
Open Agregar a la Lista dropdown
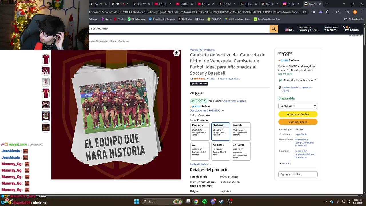tap(298, 175)
